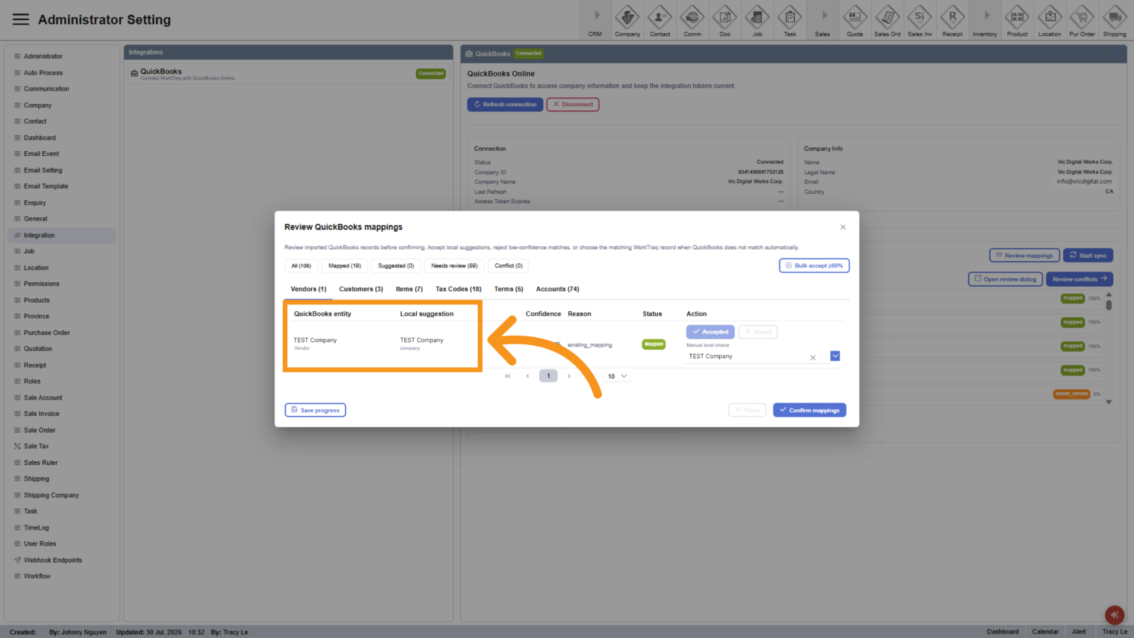Open Alert in the bottom bar
This screenshot has height=638, width=1134.
[x=1079, y=632]
